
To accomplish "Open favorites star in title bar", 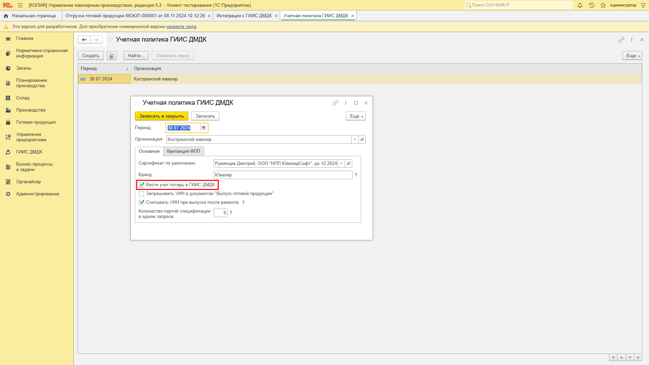I will click(x=603, y=5).
